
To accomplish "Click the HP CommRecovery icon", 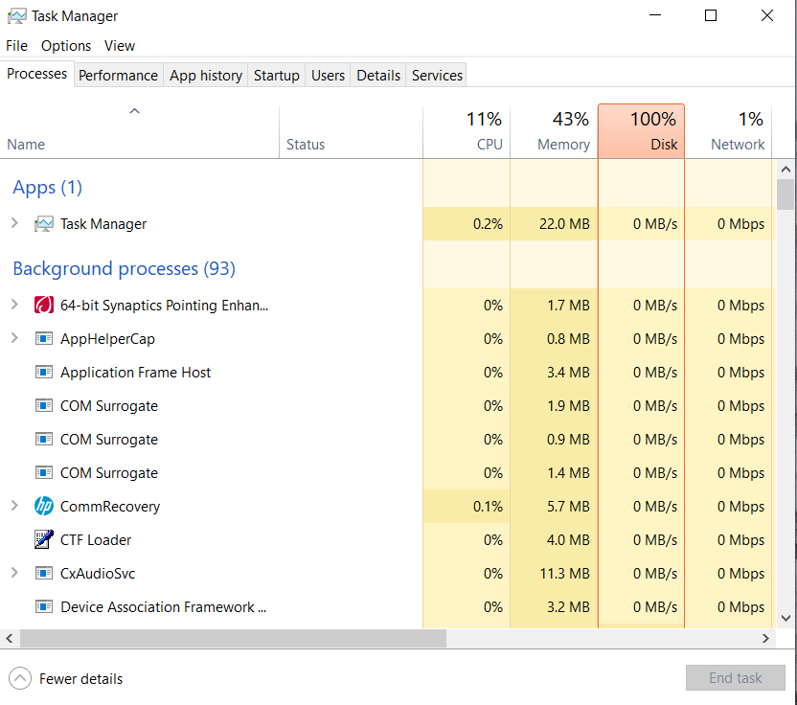I will 44,507.
